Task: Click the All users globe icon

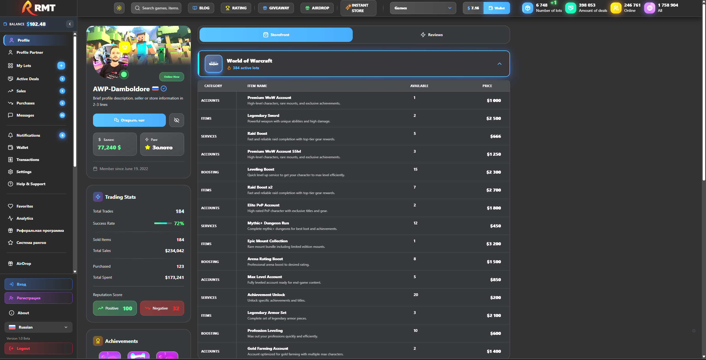Action: pos(649,8)
